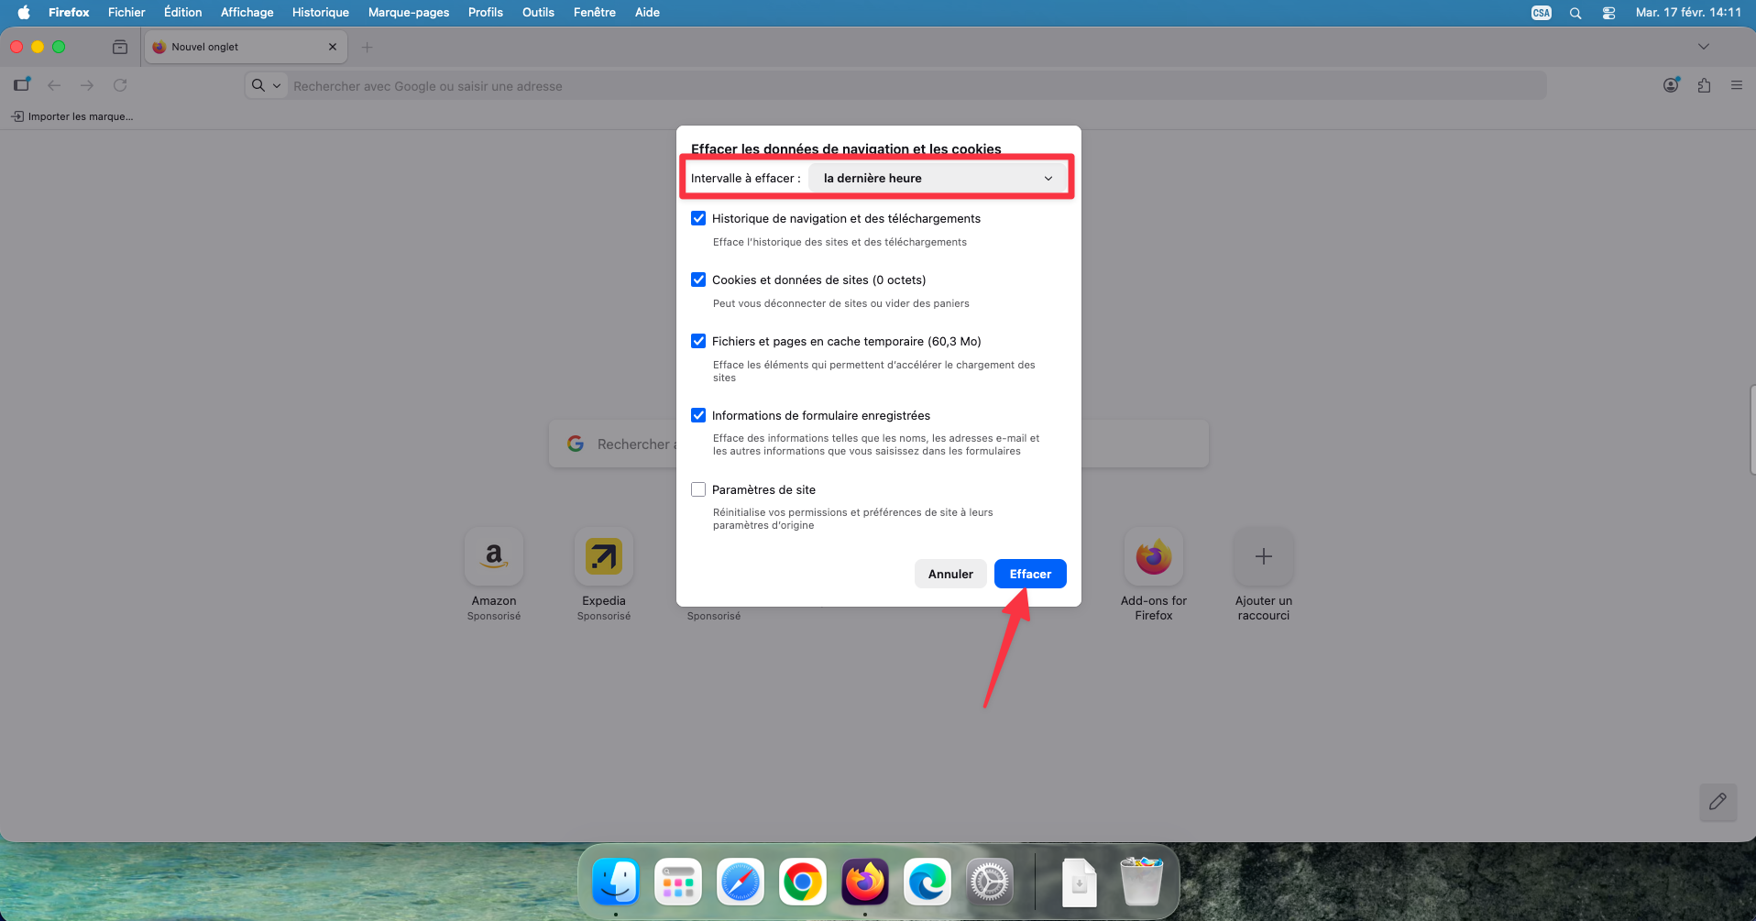The width and height of the screenshot is (1756, 921).
Task: Open the hamburger application menu
Action: [x=1737, y=85]
